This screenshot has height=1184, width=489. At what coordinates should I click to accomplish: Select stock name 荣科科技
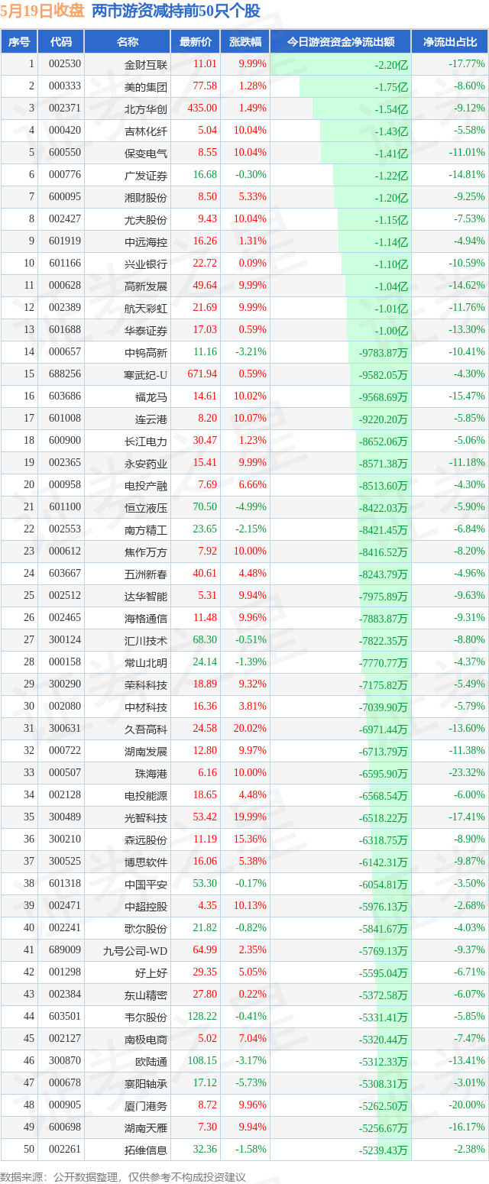pos(147,684)
